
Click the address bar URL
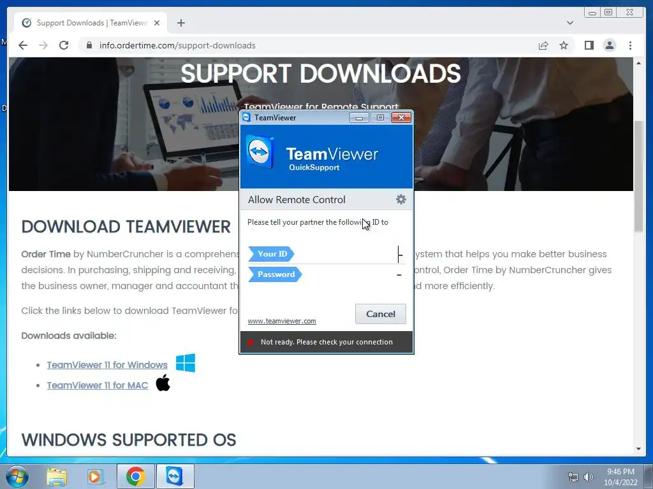(x=177, y=45)
